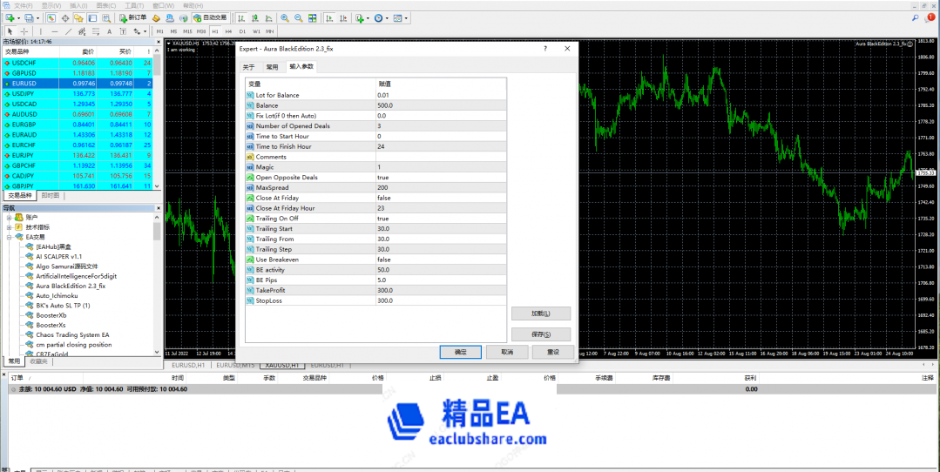Open the 收藏夹 tab in Navigator

click(37, 361)
